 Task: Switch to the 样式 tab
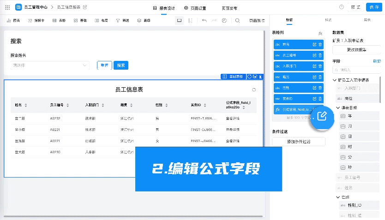tap(328, 20)
